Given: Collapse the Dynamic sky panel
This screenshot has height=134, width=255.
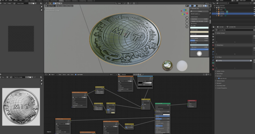Looking at the screenshot, I should click(x=191, y=9).
